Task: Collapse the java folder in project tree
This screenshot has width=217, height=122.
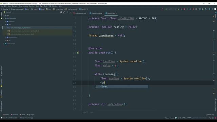Action: [x=6, y=25]
